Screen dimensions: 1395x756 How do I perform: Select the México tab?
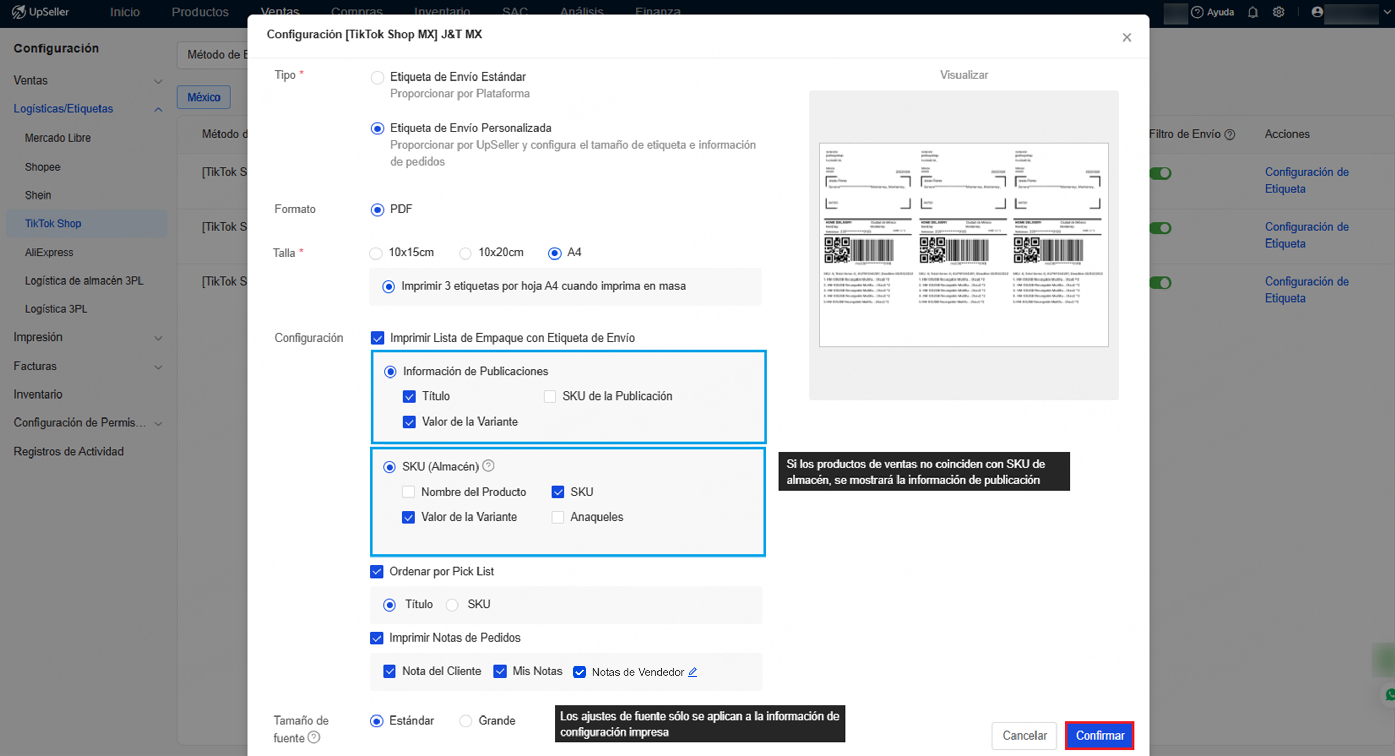[x=204, y=97]
